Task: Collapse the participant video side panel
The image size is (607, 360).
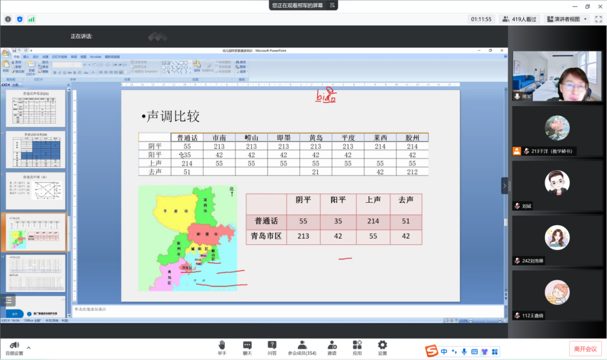Action: pyautogui.click(x=505, y=185)
